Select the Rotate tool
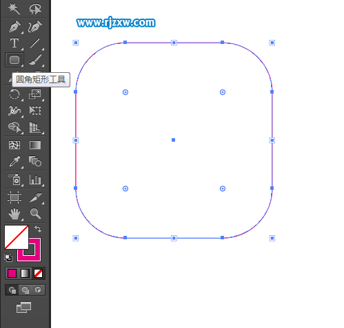This screenshot has width=344, height=328. click(x=14, y=94)
